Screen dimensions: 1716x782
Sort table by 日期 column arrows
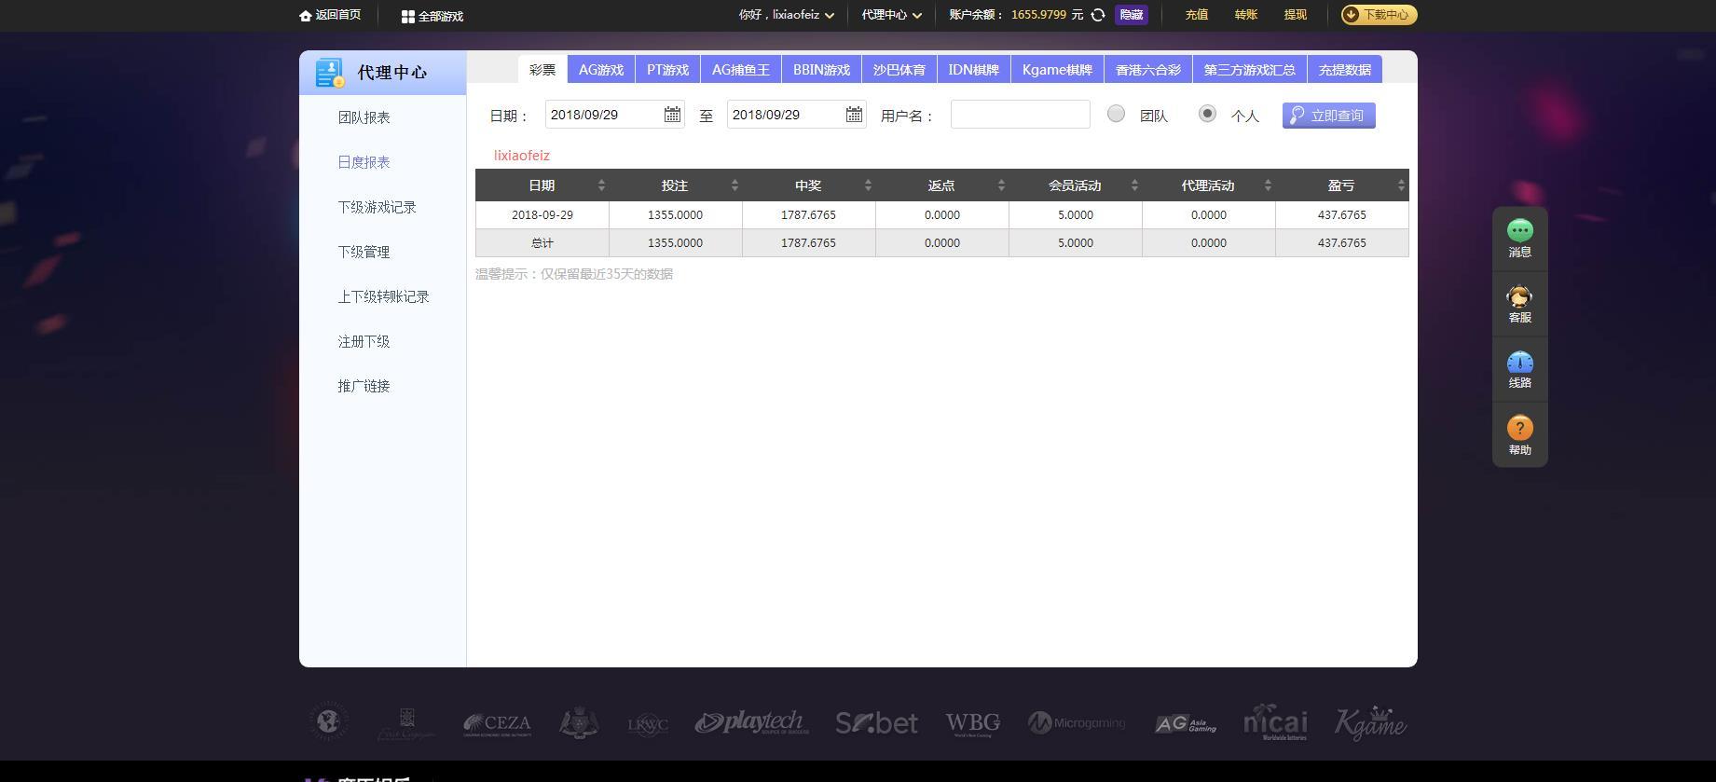pyautogui.click(x=601, y=185)
